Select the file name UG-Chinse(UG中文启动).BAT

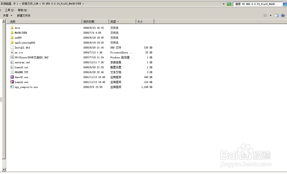(x=32, y=57)
